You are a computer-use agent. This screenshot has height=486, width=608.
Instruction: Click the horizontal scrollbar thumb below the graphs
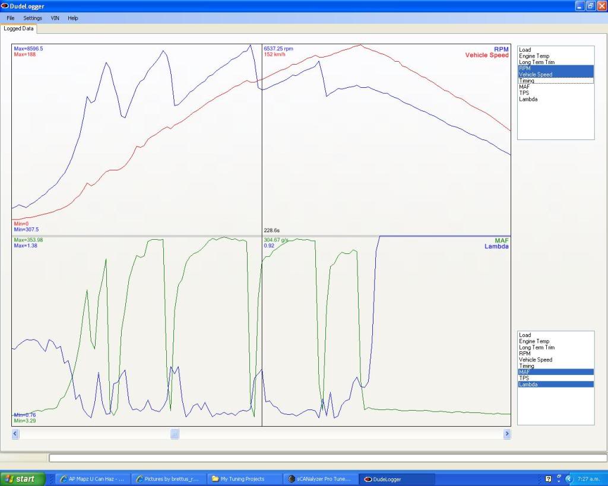click(x=175, y=434)
